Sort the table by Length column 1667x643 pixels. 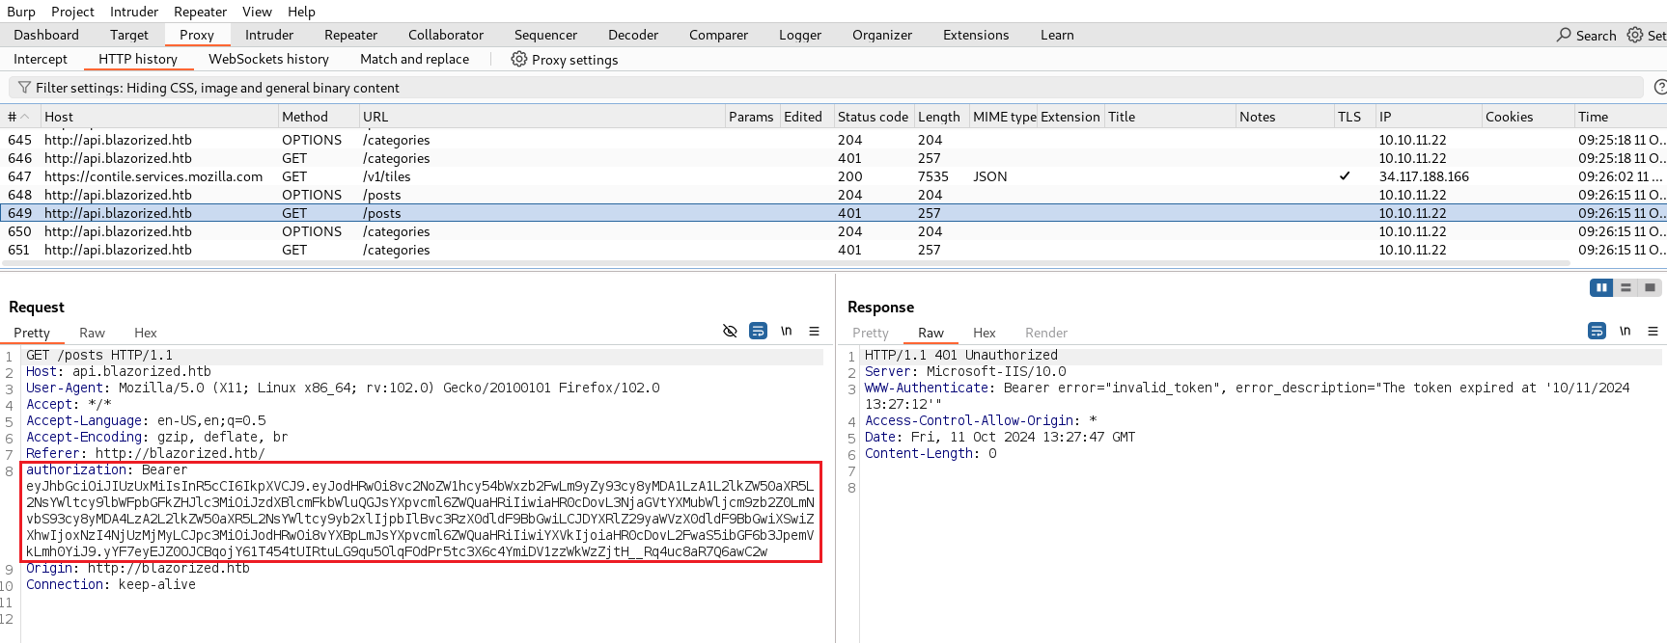point(938,117)
